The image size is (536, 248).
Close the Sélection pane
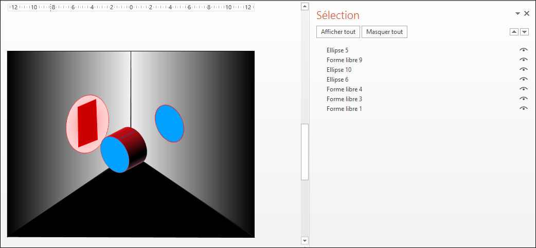tap(527, 14)
